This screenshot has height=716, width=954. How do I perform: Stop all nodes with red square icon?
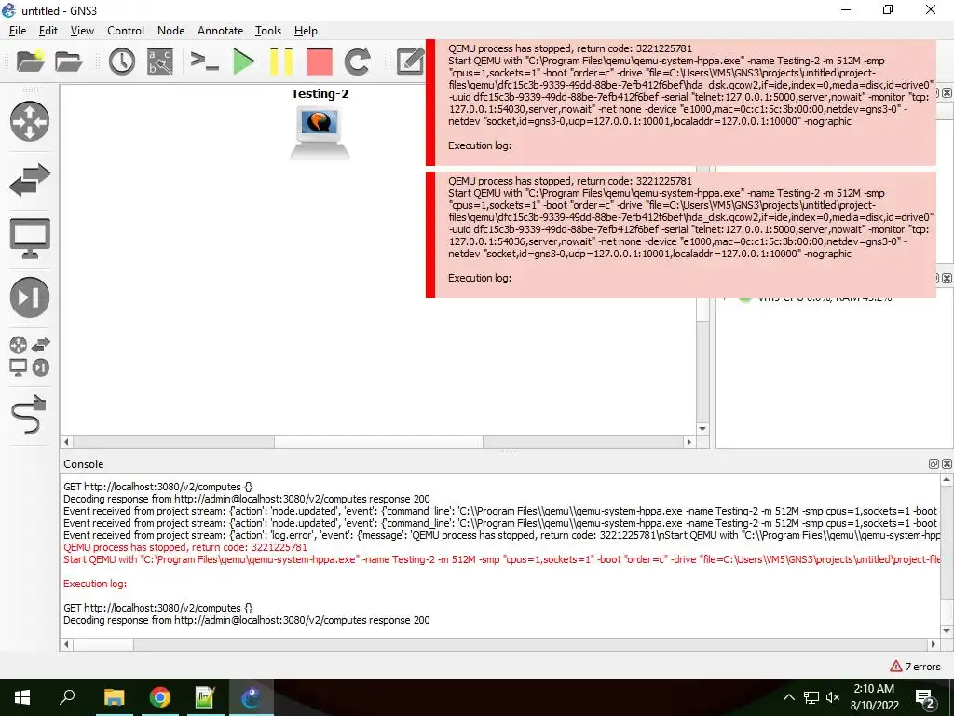pyautogui.click(x=320, y=62)
